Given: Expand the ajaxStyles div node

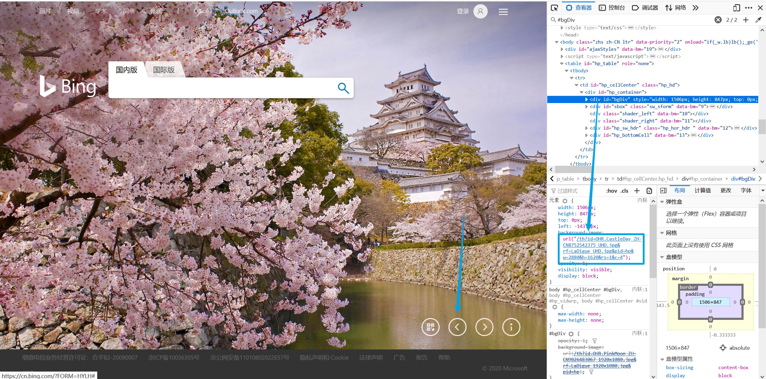Looking at the screenshot, I should (x=562, y=49).
